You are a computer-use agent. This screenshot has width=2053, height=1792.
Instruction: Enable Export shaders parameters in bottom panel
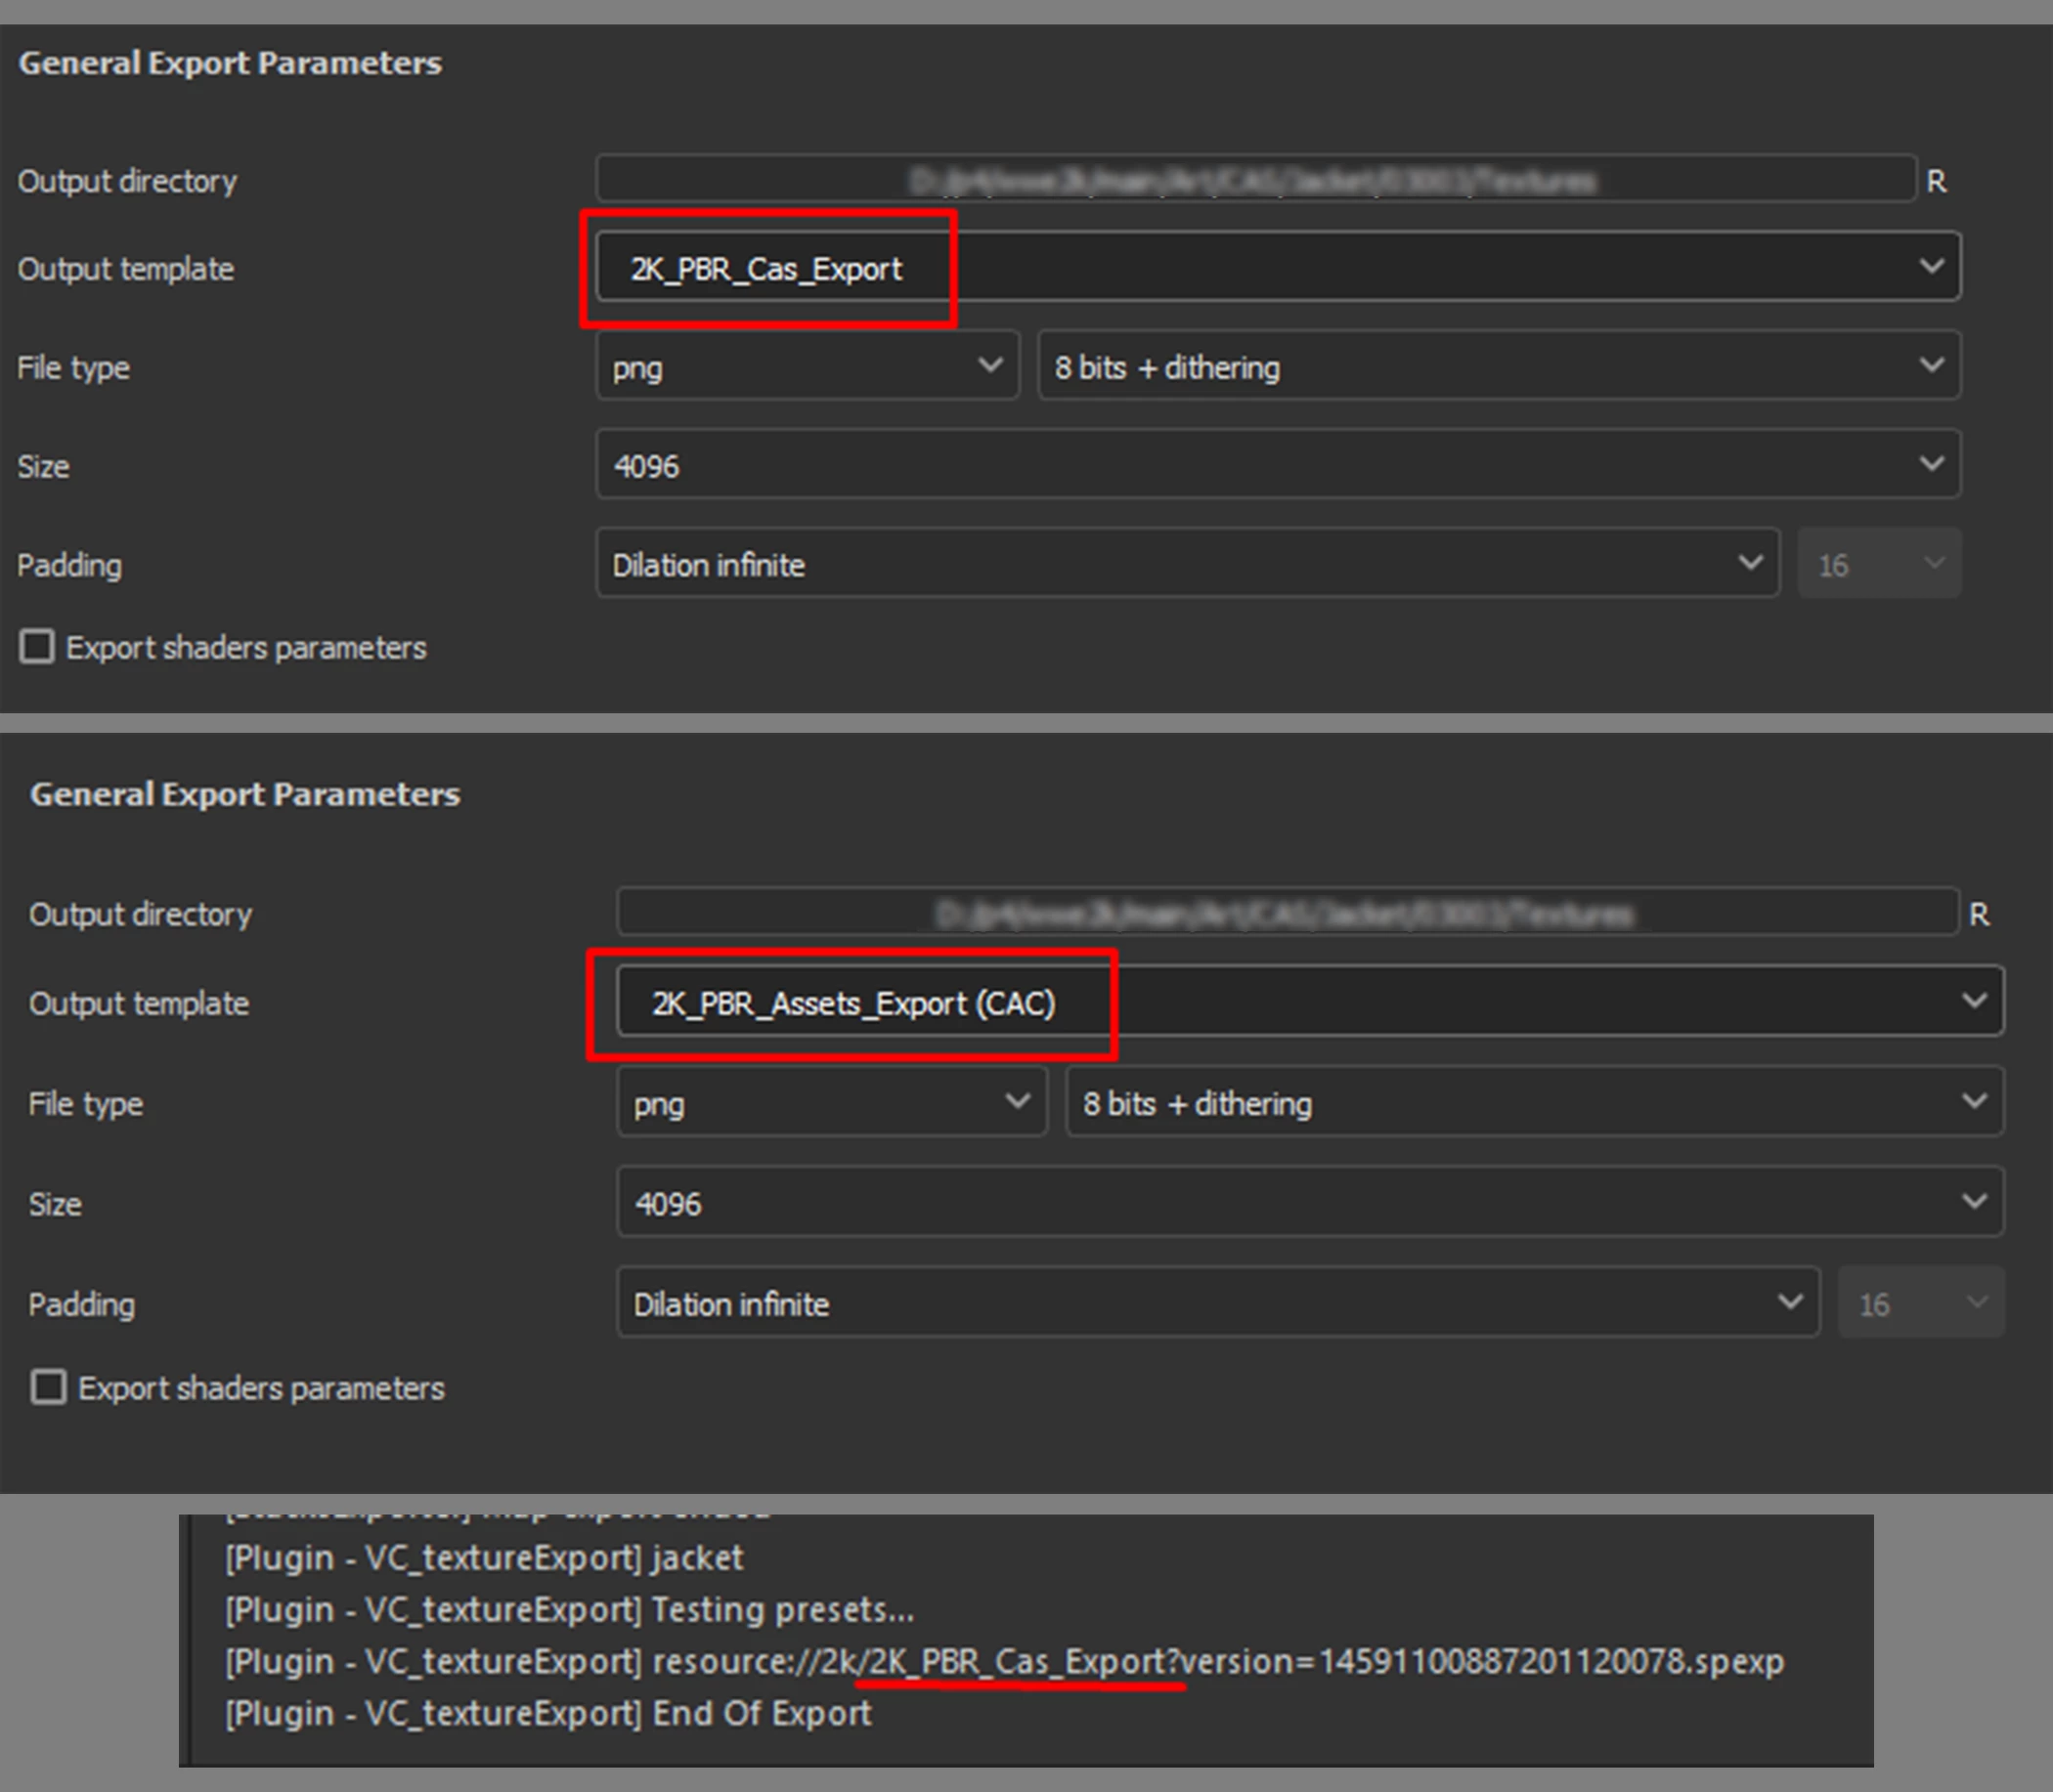tap(48, 1387)
